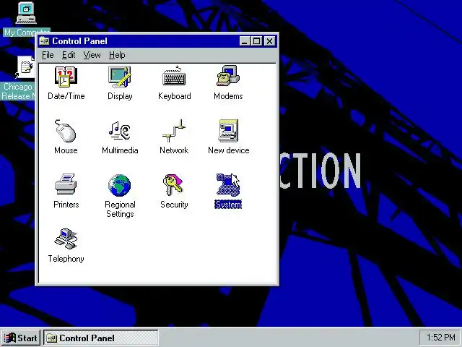Click the Regional Settings label text
Image resolution: width=462 pixels, height=347 pixels.
[x=120, y=209]
